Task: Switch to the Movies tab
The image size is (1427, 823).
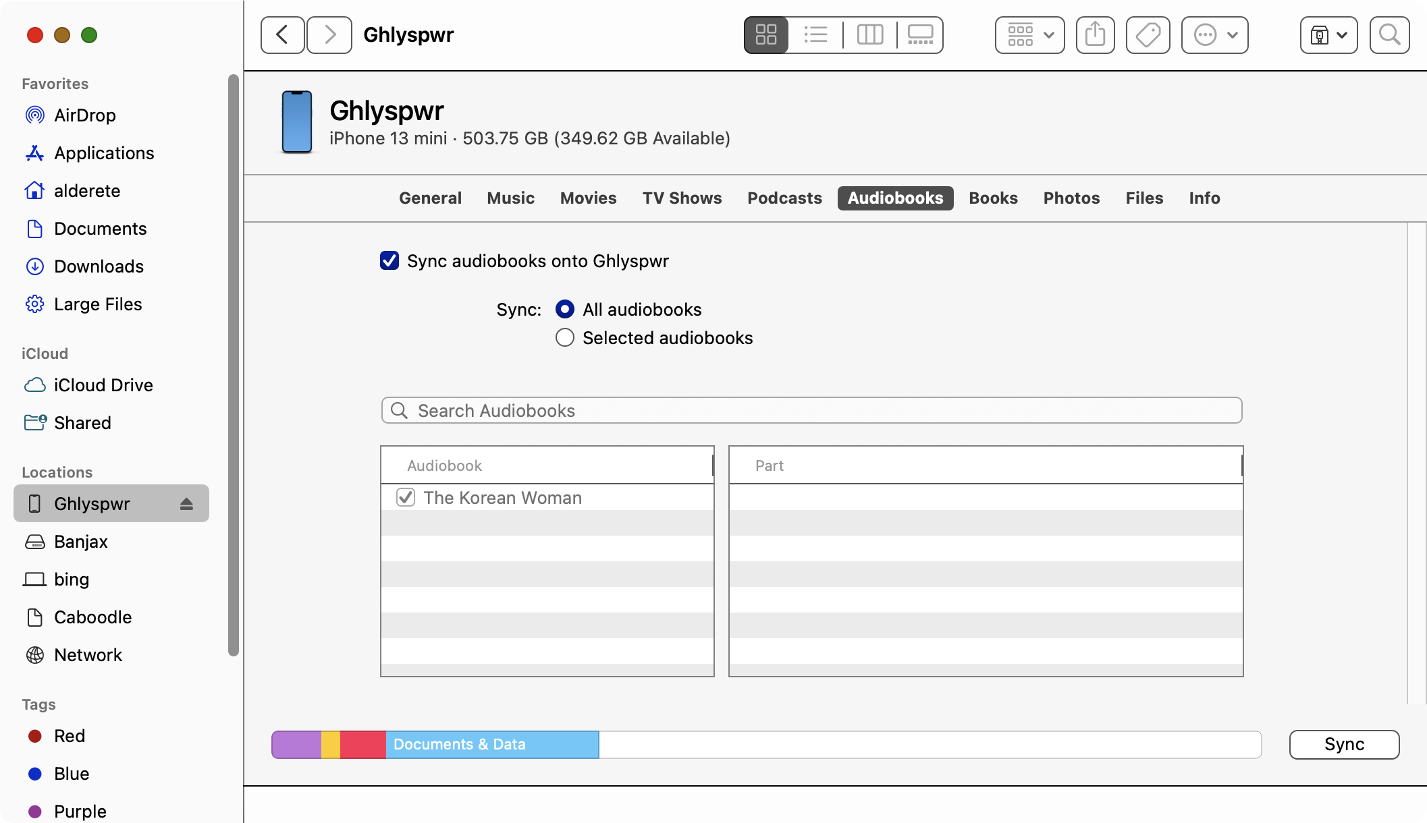Action: (x=588, y=198)
